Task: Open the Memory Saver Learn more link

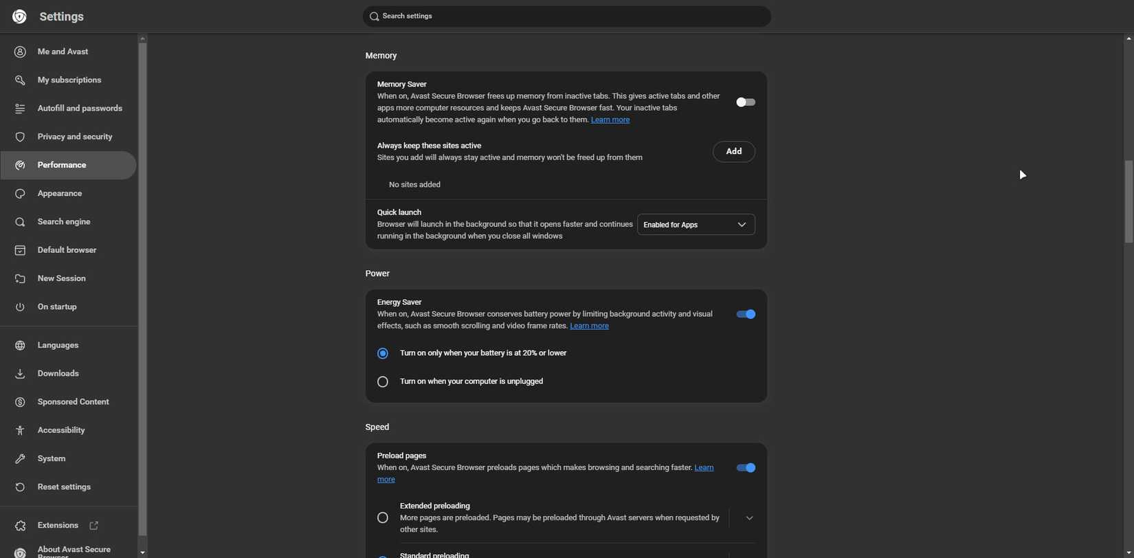Action: pos(610,120)
